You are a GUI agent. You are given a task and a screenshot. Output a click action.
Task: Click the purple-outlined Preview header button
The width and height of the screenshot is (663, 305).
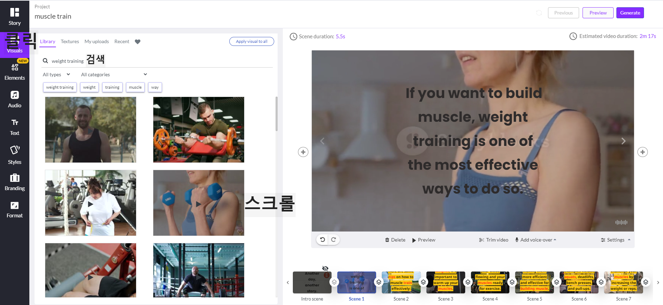click(x=598, y=13)
